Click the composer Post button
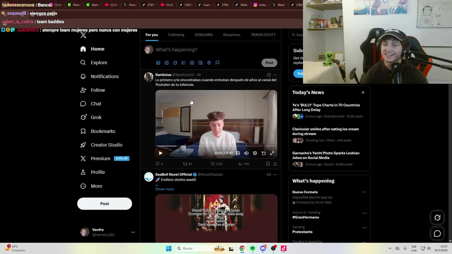 tap(269, 63)
